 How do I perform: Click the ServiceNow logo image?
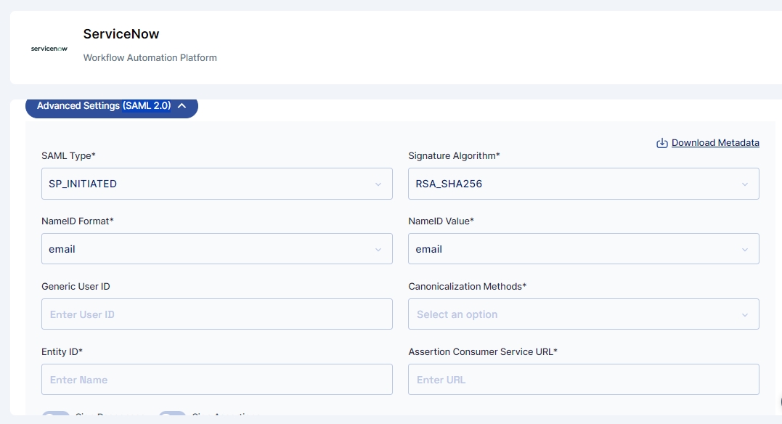49,49
